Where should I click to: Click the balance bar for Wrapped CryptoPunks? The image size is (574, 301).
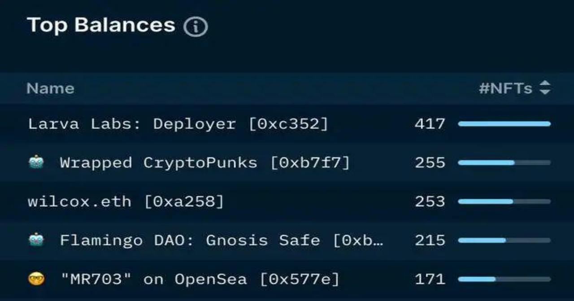(x=504, y=163)
